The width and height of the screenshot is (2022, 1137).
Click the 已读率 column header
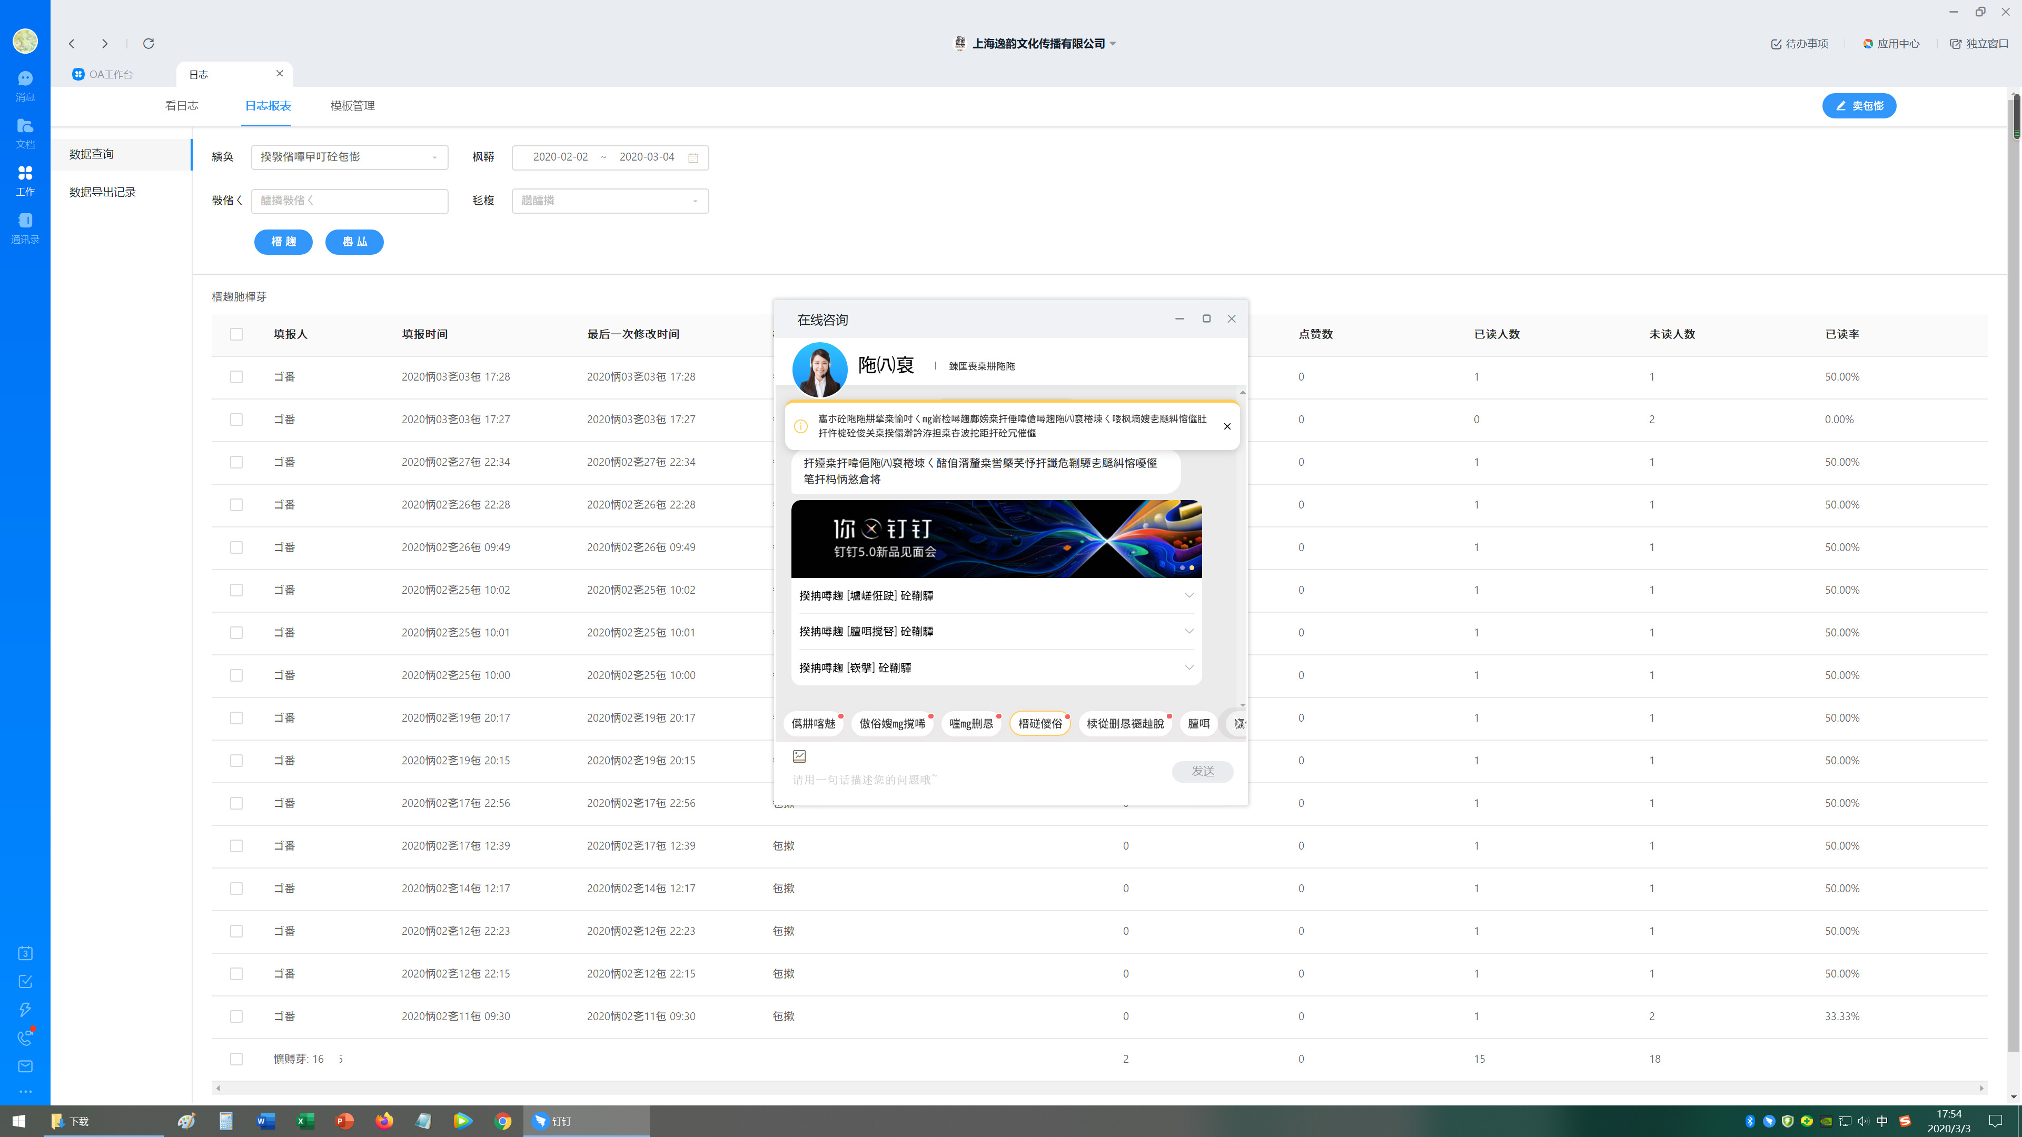pos(1841,334)
